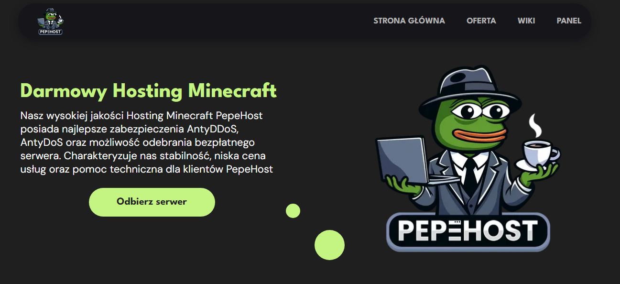620x284 pixels.
Task: Click the laptop held by the mascot
Action: (406, 161)
